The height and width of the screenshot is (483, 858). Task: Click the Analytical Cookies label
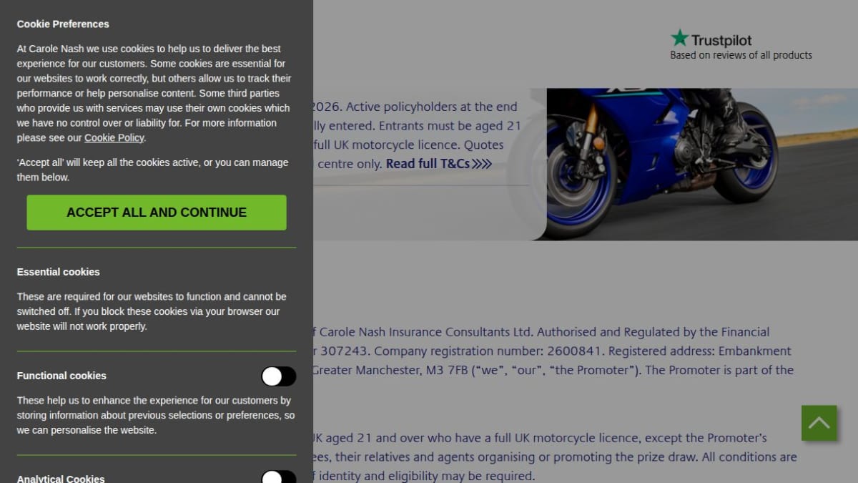[x=61, y=479]
